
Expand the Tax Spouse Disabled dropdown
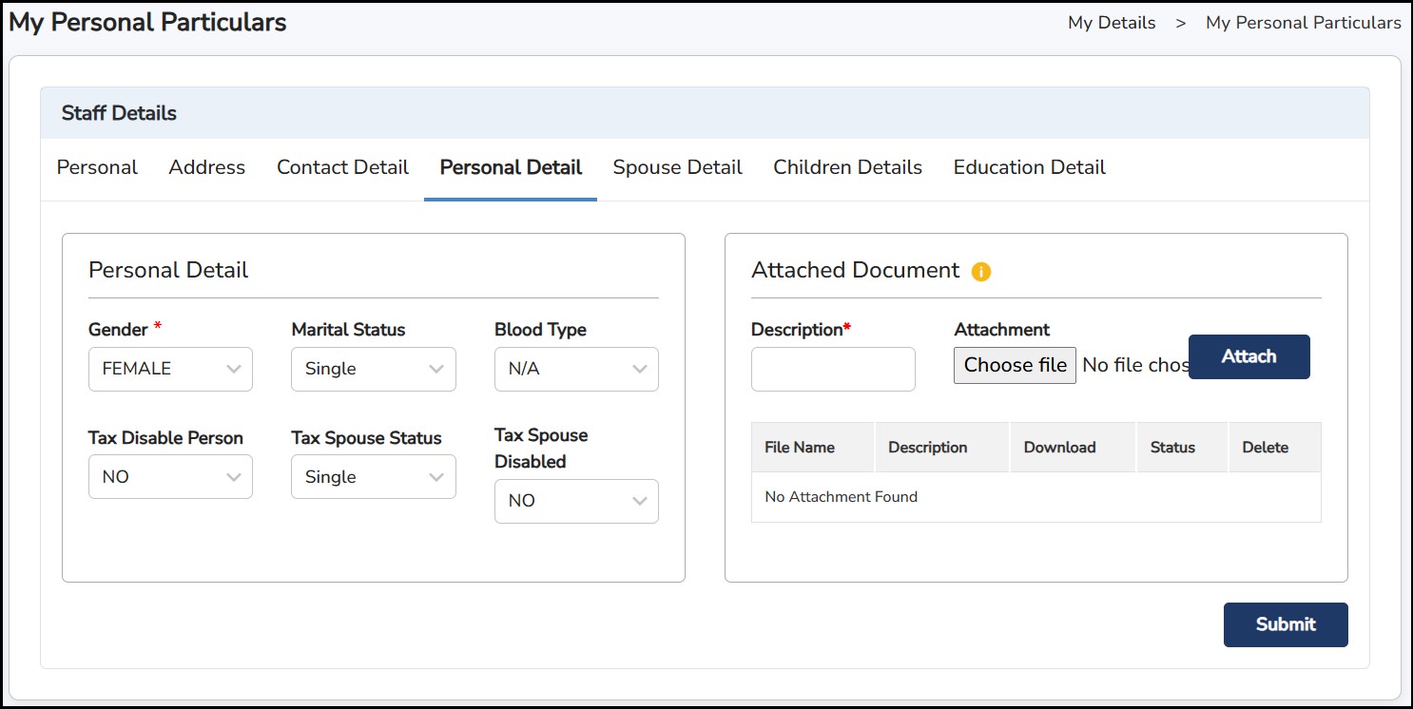click(576, 501)
